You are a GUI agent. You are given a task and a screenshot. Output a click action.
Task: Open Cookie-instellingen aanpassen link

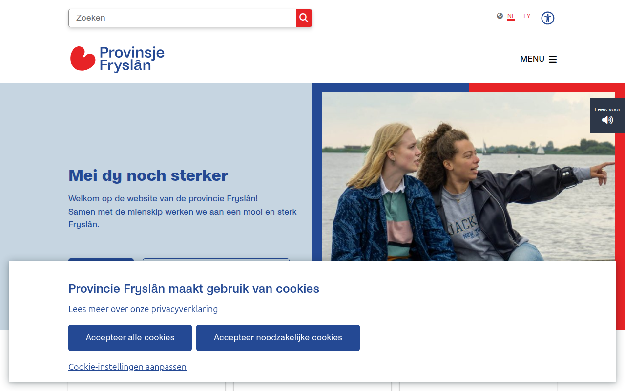click(x=127, y=367)
